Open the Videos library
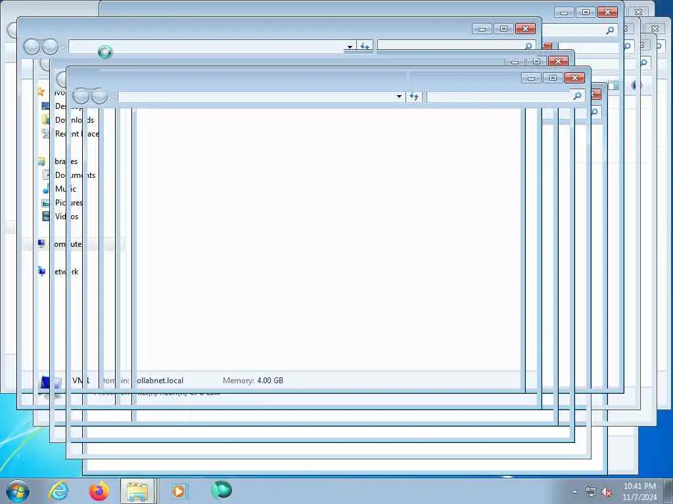The image size is (673, 504). click(x=60, y=217)
